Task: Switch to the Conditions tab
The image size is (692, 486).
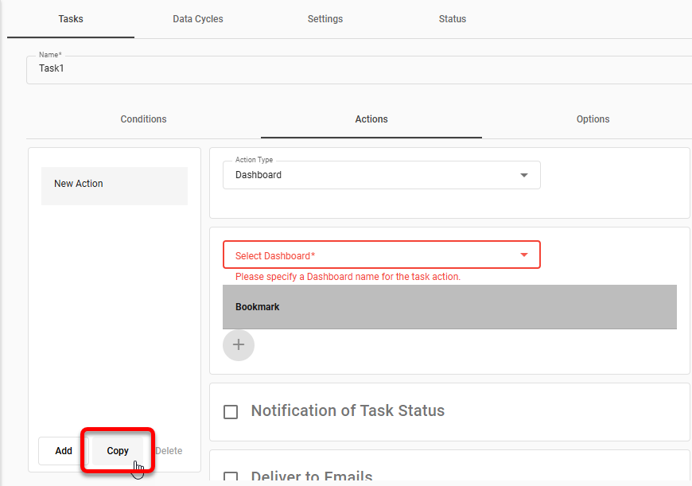Action: [143, 119]
